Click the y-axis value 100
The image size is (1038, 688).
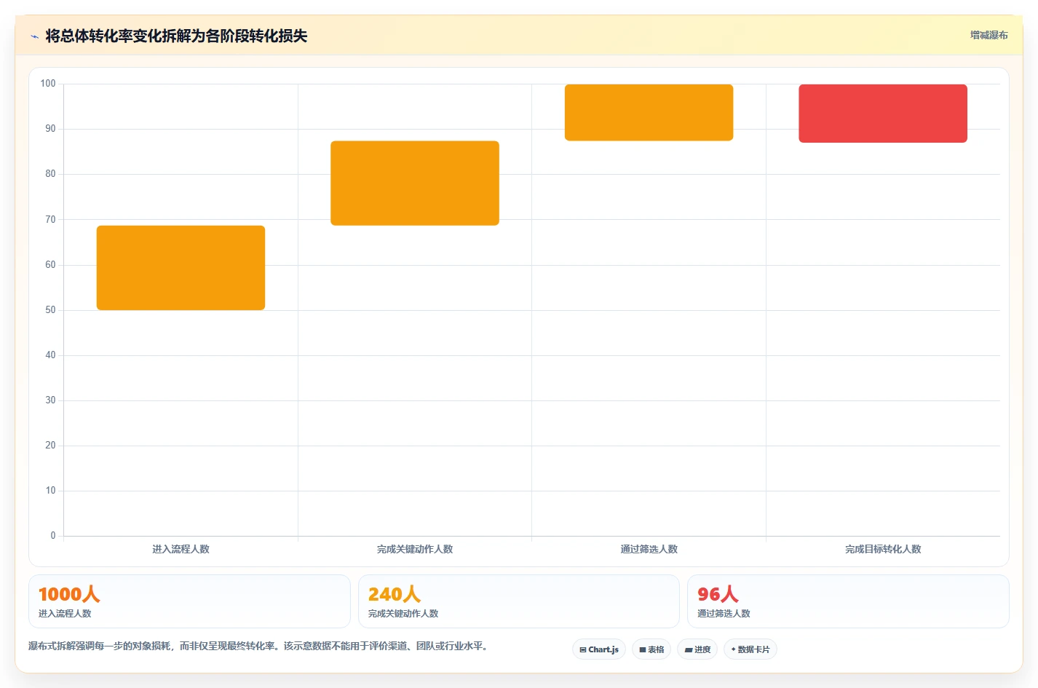(48, 84)
